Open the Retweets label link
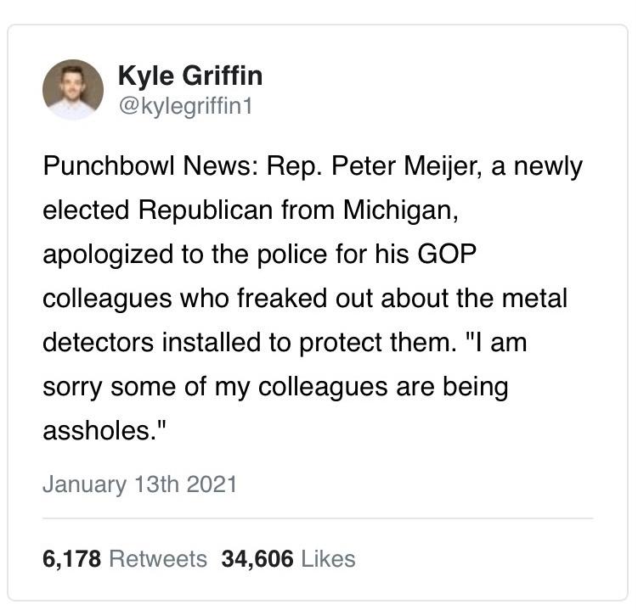 pyautogui.click(x=158, y=559)
